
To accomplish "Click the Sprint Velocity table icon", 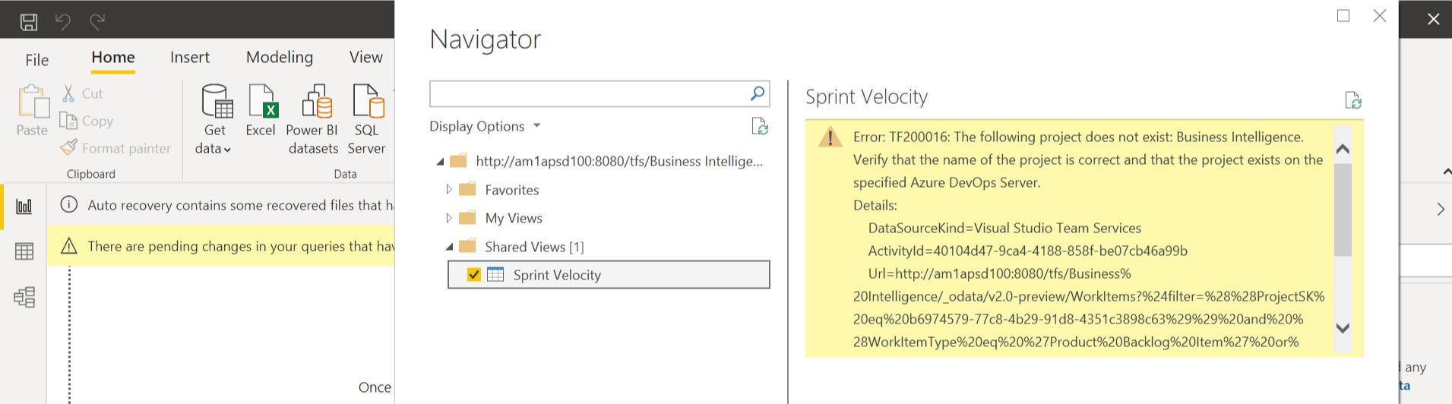I will click(x=495, y=275).
